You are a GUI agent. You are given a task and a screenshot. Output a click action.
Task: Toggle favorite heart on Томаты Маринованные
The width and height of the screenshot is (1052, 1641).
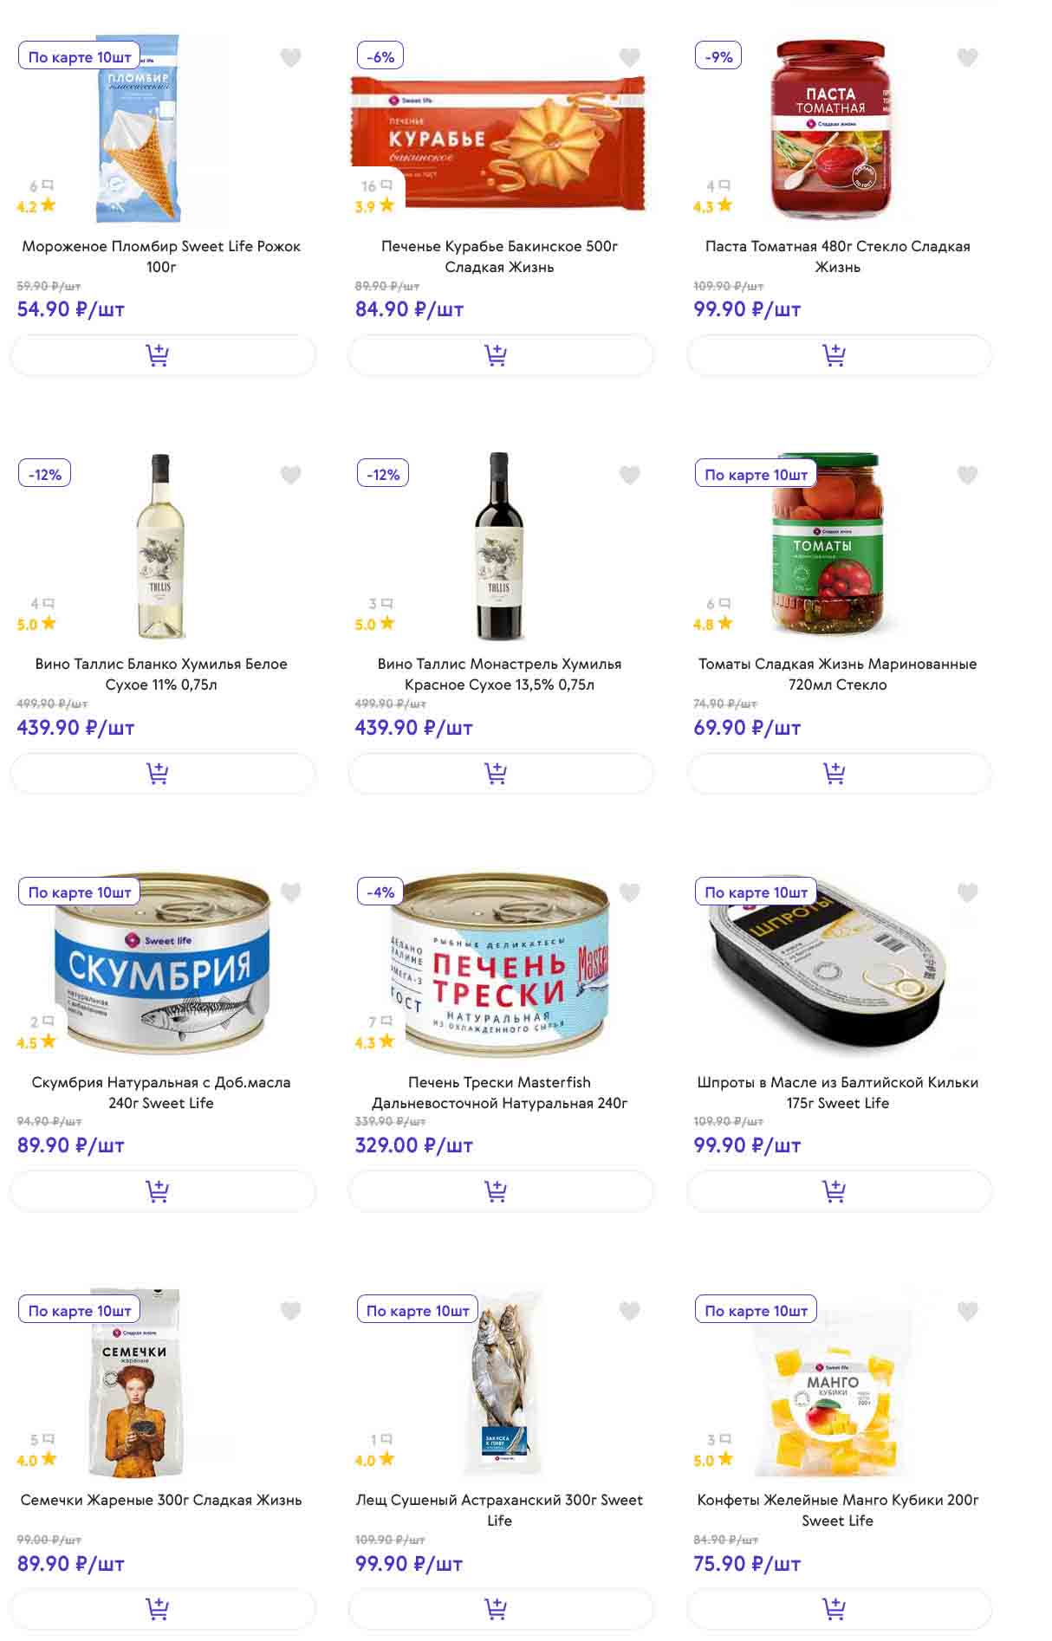(x=968, y=475)
